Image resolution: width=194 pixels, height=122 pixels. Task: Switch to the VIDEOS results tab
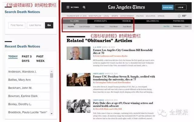(x=126, y=21)
